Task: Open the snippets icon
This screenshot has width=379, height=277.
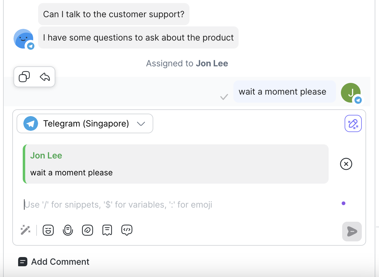Action: click(107, 230)
